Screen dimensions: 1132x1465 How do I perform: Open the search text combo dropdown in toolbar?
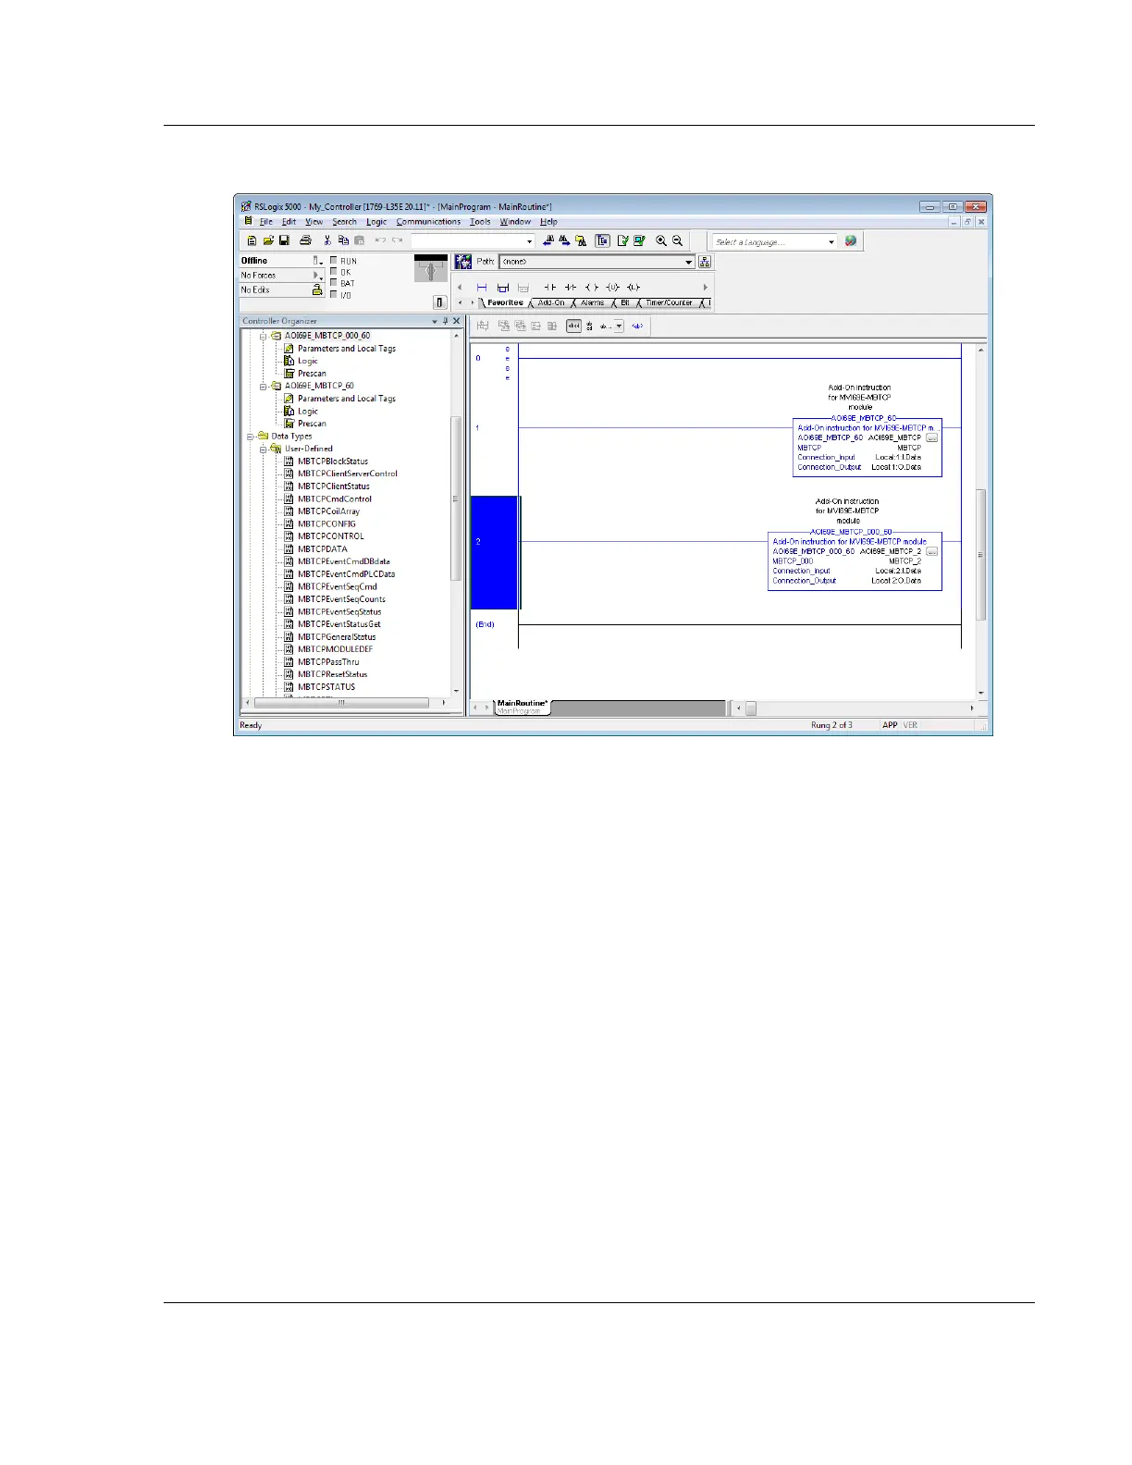tap(530, 241)
